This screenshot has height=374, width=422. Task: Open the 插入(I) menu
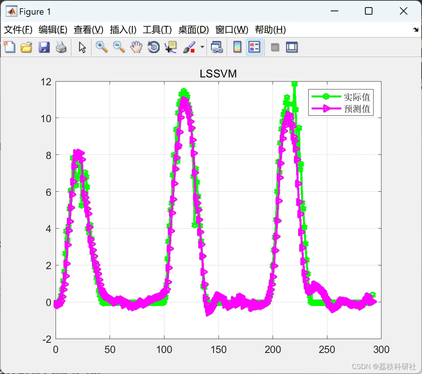click(123, 30)
